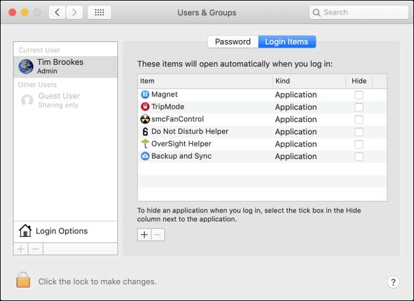Image resolution: width=414 pixels, height=301 pixels.
Task: Click the TripMode app icon
Action: tap(145, 107)
